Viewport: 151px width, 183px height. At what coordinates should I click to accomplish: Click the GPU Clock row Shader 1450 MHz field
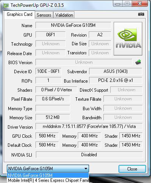[131, 136]
